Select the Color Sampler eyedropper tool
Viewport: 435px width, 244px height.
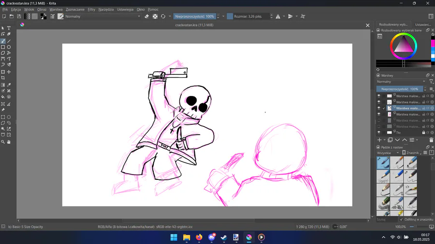[9, 85]
